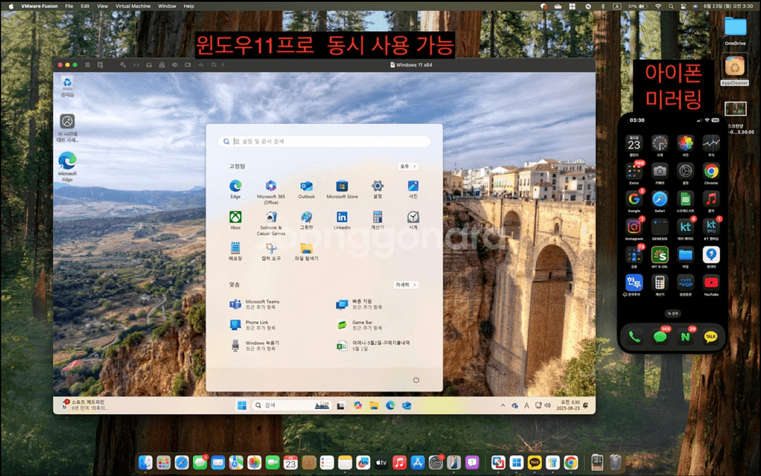Open the OneDrive folder on Mac desktop
This screenshot has height=476, width=761.
pyautogui.click(x=735, y=30)
